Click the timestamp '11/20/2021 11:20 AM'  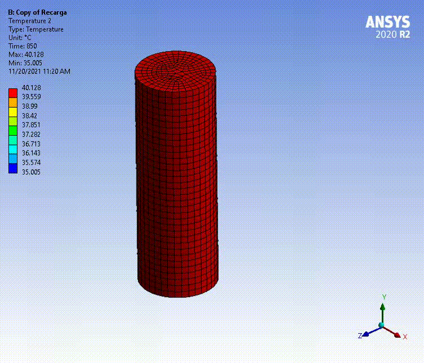pos(39,72)
